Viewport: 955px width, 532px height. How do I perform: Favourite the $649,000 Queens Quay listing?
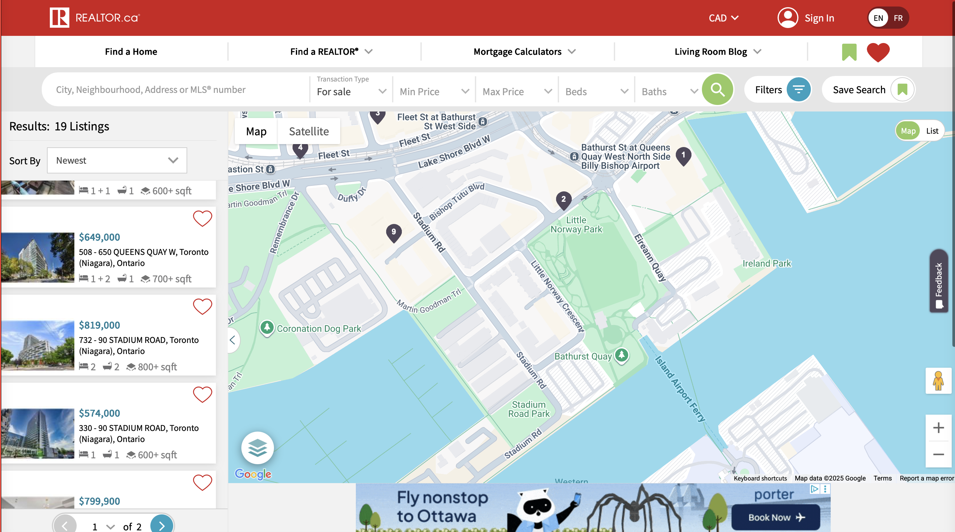click(x=203, y=219)
